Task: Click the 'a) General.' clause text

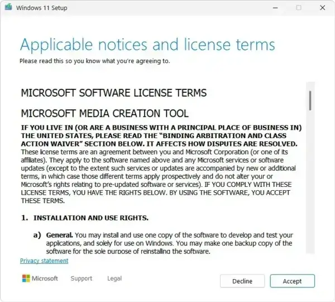Action: [x=164, y=243]
